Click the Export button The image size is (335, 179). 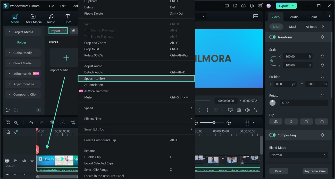(x=283, y=6)
